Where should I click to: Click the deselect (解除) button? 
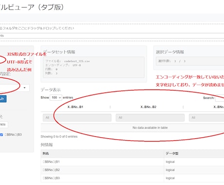coord(3,125)
